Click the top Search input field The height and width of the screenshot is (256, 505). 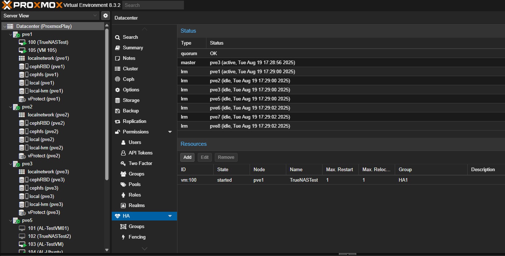(153, 5)
